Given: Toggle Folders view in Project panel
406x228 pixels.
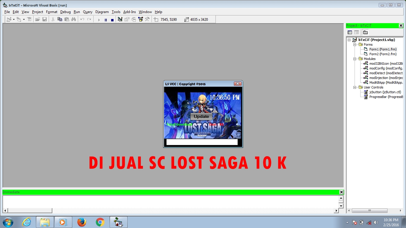Looking at the screenshot, I should click(365, 32).
